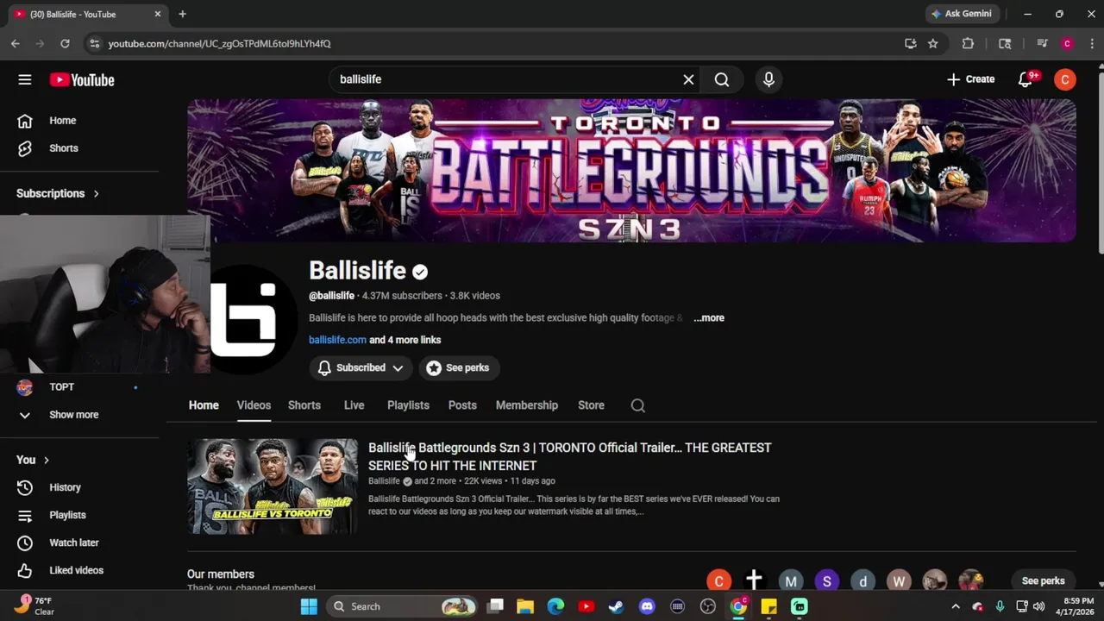Close the Ballislife YouTube tab
This screenshot has width=1104, height=621.
click(x=158, y=14)
